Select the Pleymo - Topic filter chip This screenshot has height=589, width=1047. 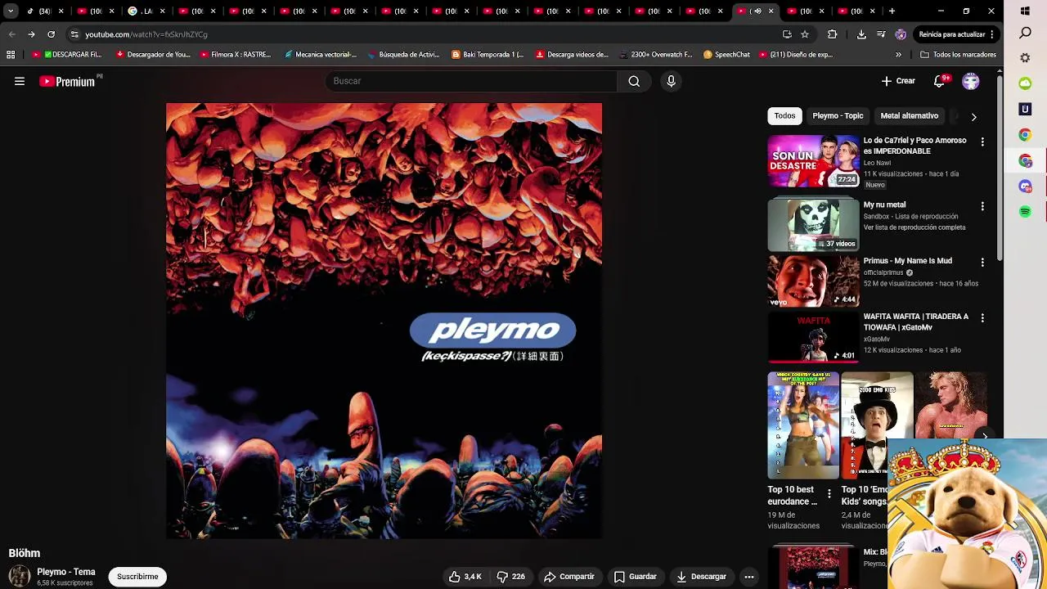(838, 116)
